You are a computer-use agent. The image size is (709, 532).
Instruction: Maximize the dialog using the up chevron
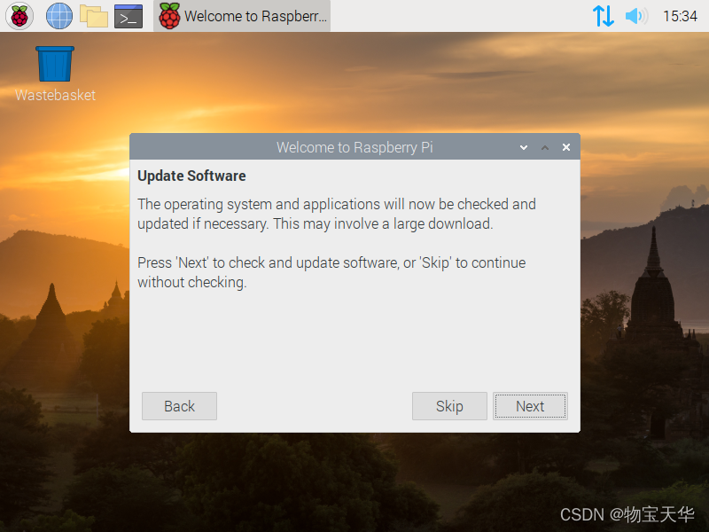click(545, 147)
